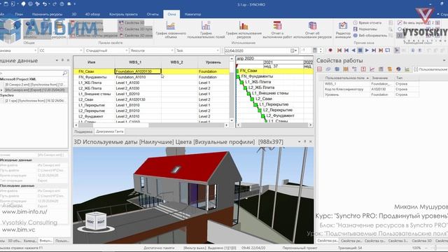Click the Нормативы window item
This screenshot has width=448, height=252.
pyautogui.click(x=365, y=29)
